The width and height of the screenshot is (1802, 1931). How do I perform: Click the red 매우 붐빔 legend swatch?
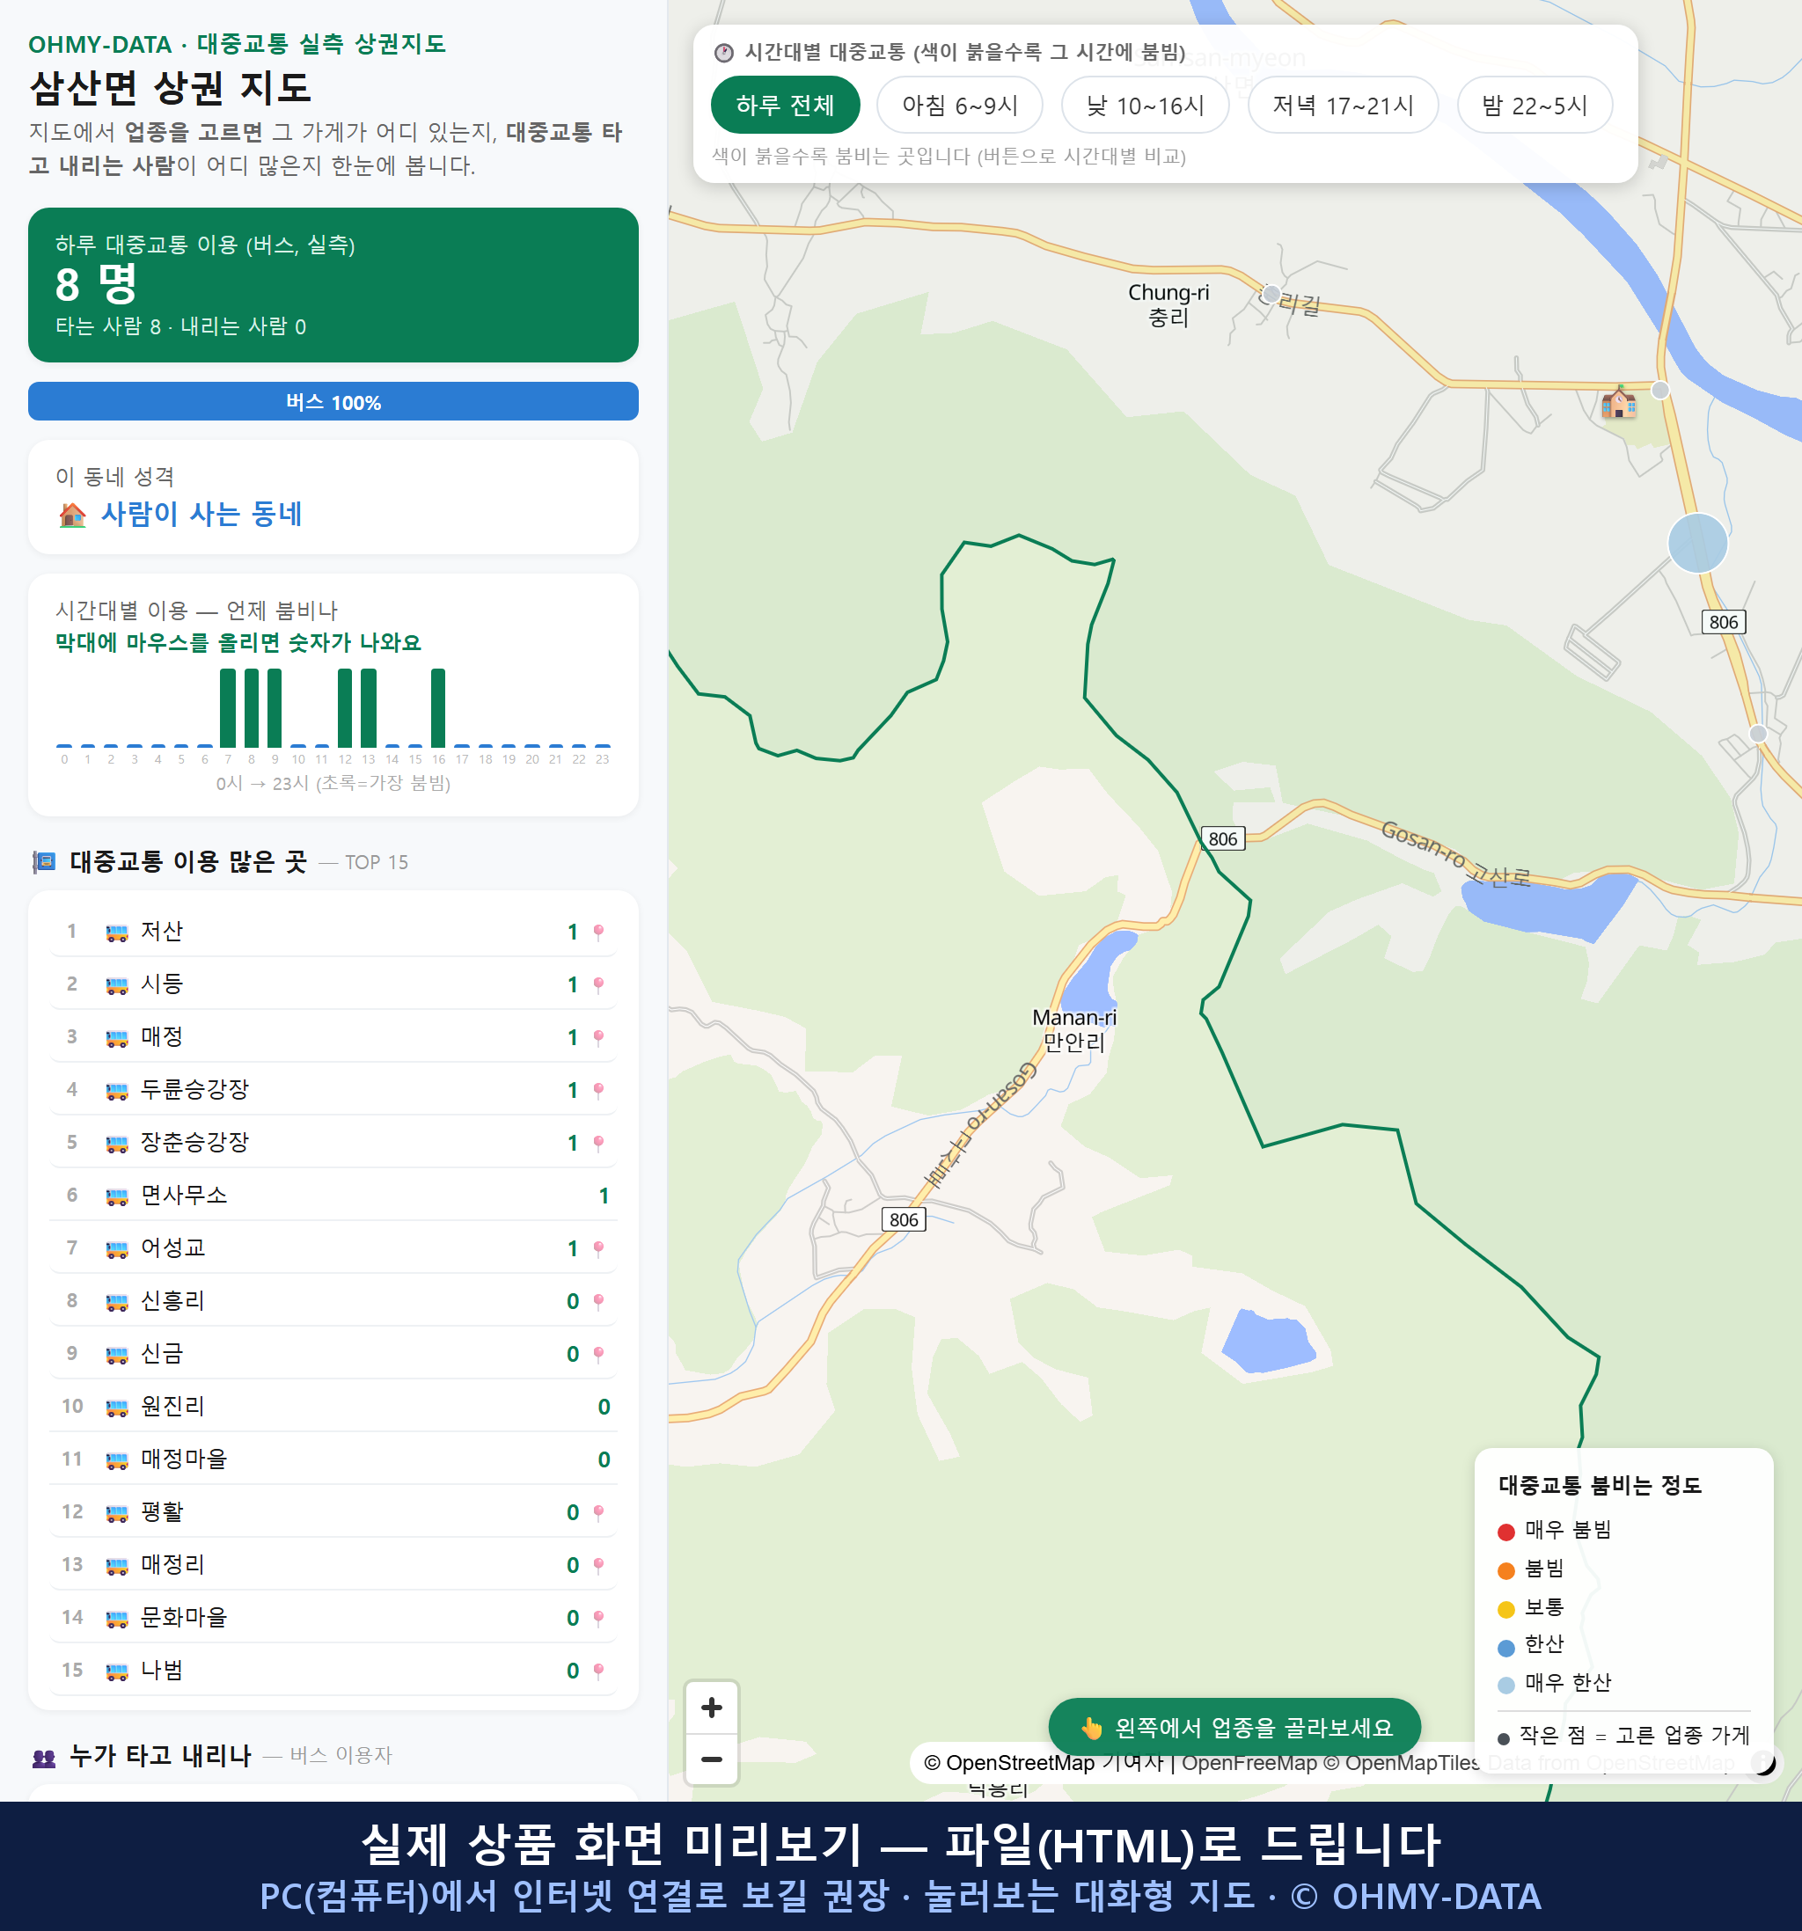1505,1532
